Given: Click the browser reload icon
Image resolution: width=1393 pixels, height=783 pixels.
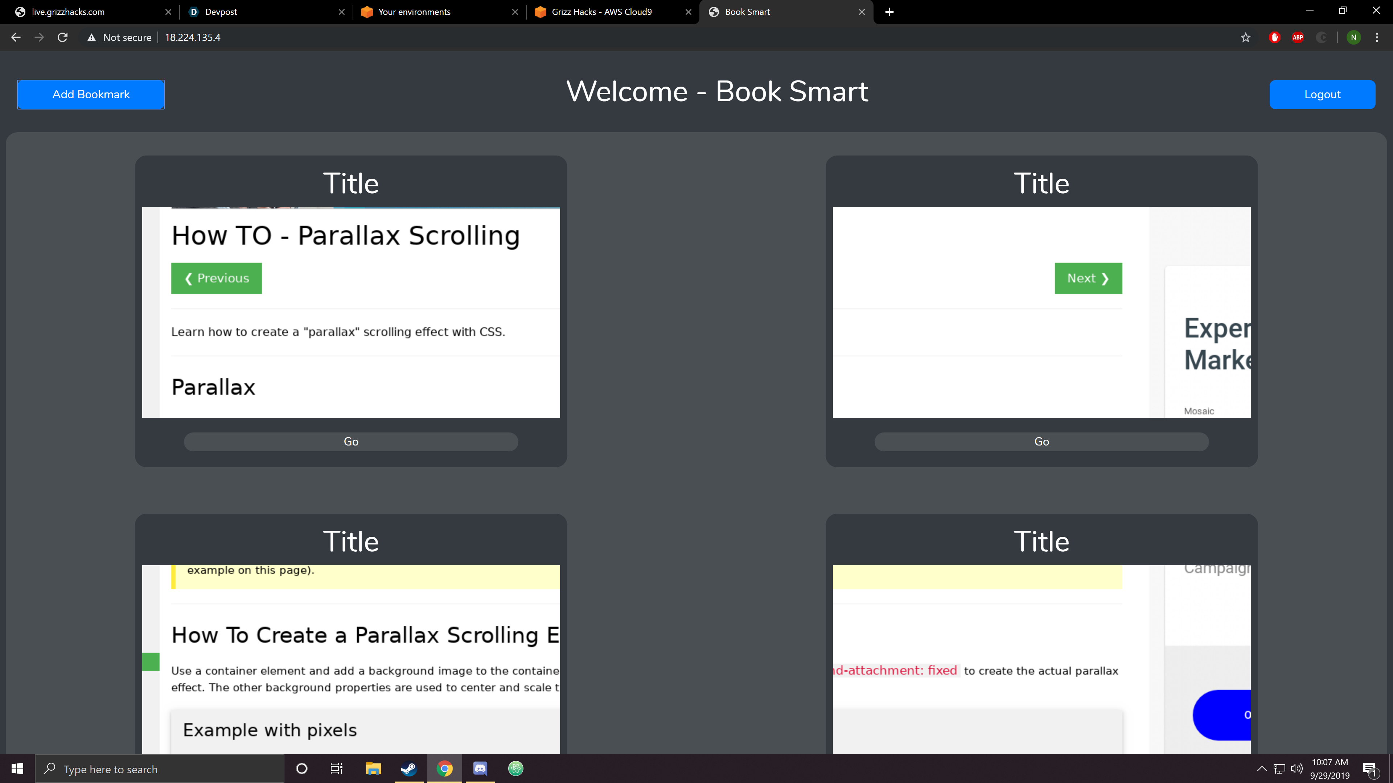Looking at the screenshot, I should 63,37.
